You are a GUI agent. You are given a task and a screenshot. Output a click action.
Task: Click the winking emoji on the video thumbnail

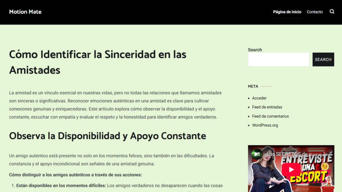(x=325, y=166)
